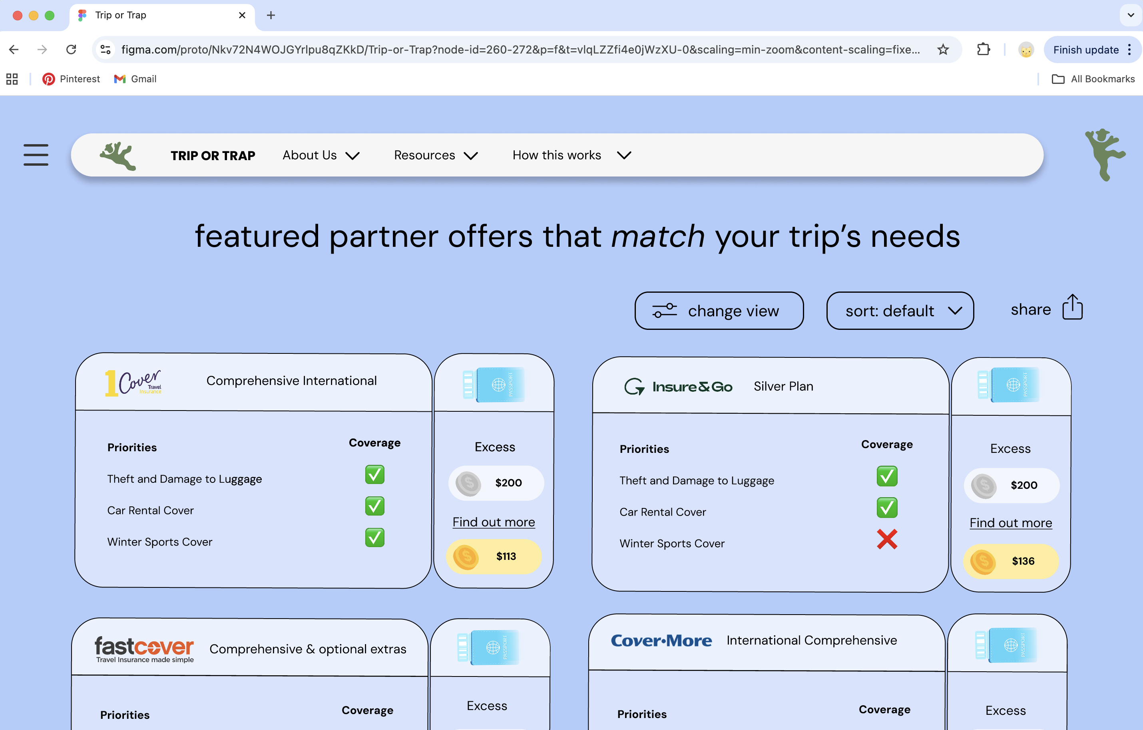Expand the Resources dropdown
The height and width of the screenshot is (730, 1143).
pyautogui.click(x=436, y=155)
